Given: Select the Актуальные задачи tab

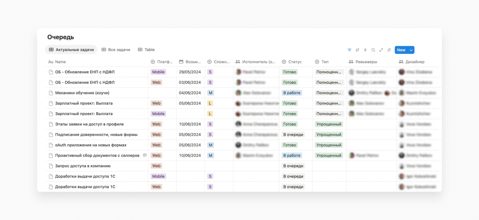Looking at the screenshot, I should pyautogui.click(x=71, y=50).
